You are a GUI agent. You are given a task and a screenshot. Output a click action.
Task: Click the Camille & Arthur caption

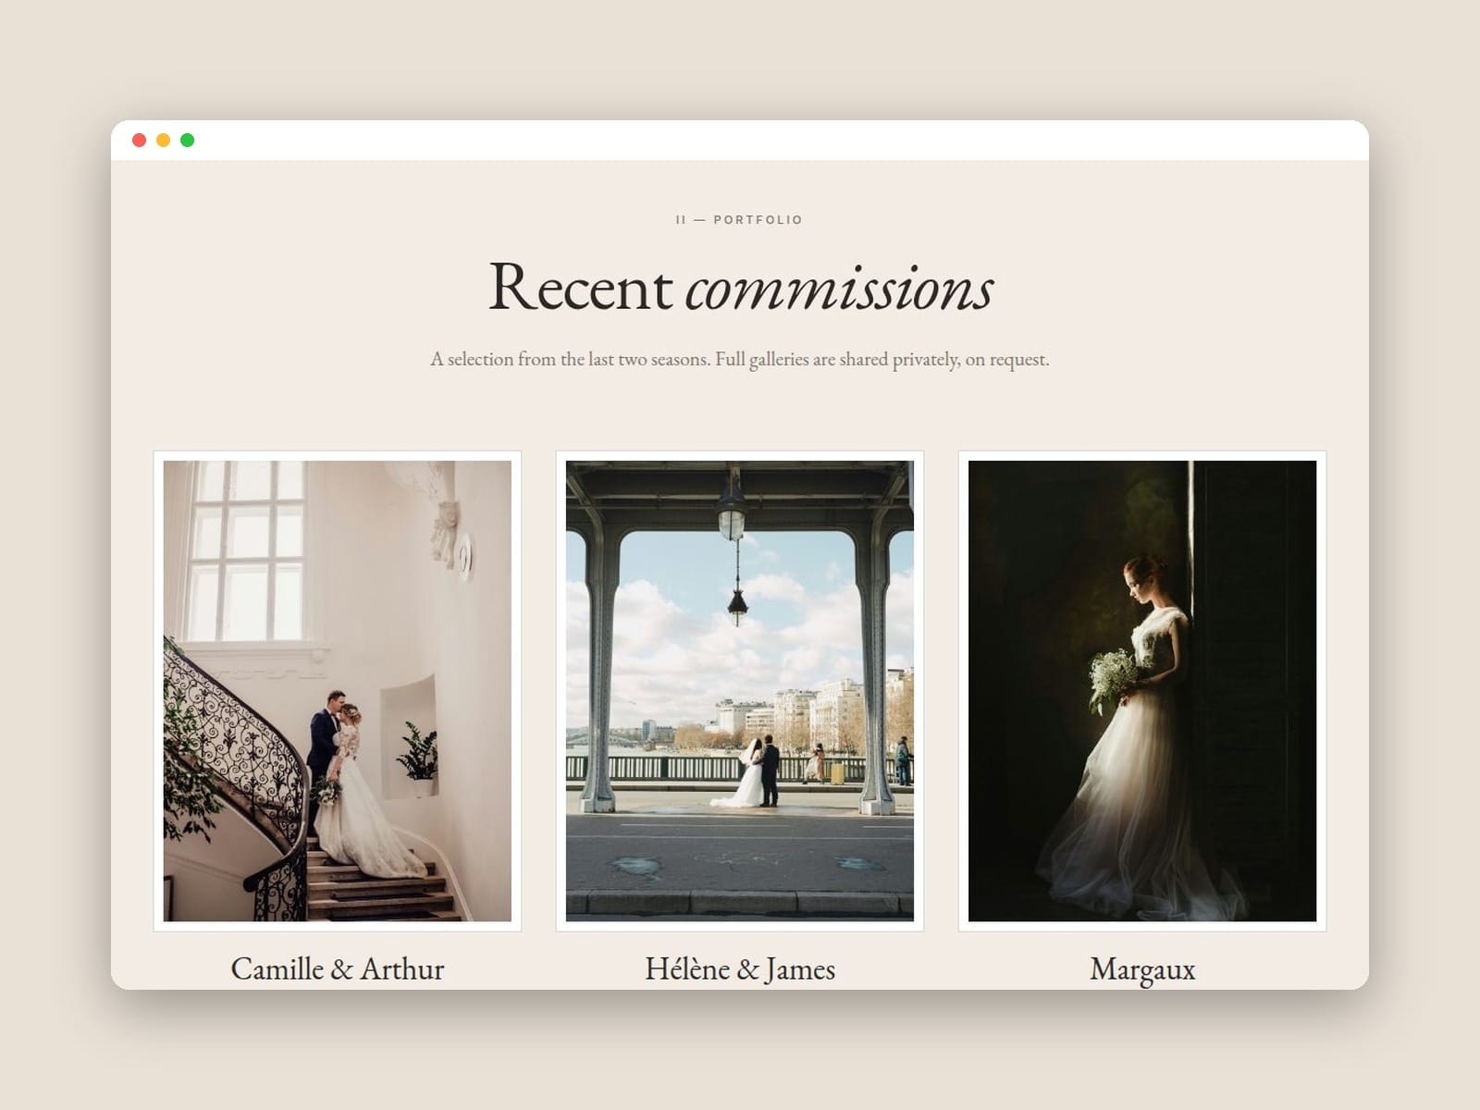pyautogui.click(x=338, y=968)
